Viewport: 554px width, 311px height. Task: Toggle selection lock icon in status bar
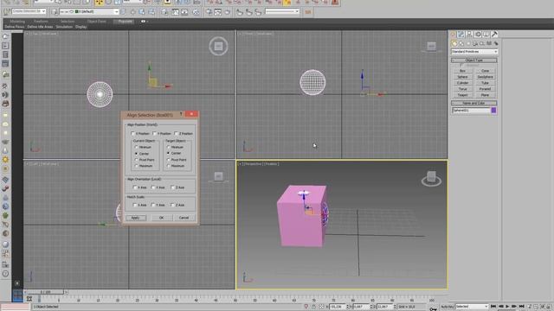(x=313, y=307)
